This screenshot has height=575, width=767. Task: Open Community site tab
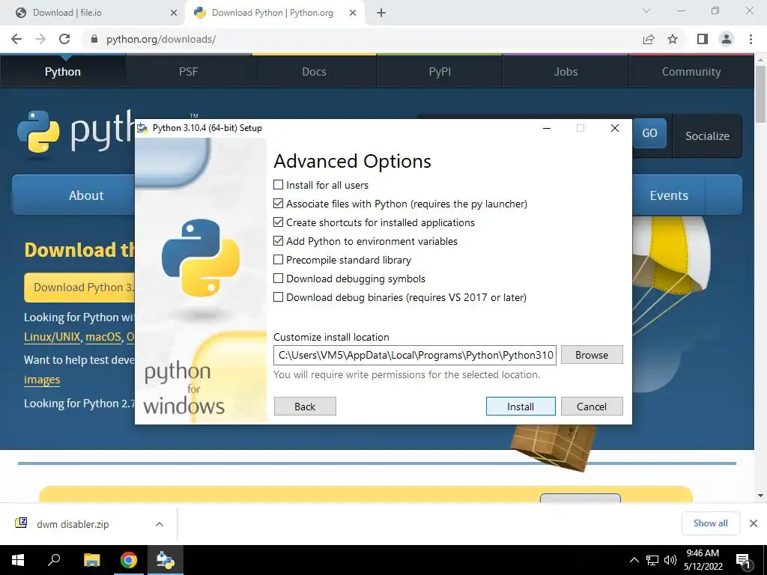coord(691,71)
